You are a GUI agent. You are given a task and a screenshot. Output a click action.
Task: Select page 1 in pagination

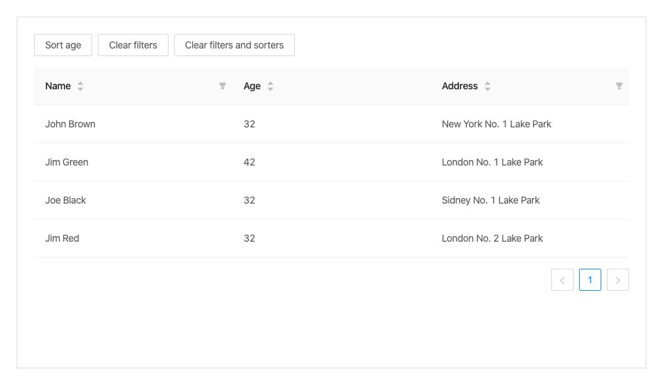[x=590, y=280]
